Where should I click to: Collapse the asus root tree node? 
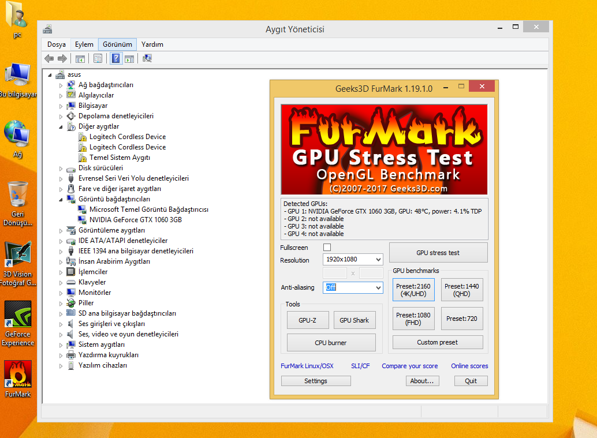click(x=50, y=76)
